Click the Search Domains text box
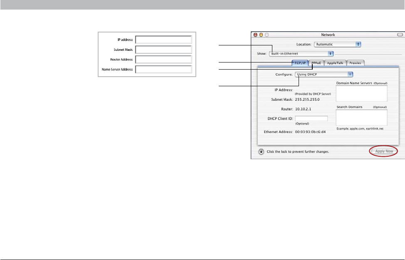This screenshot has width=405, height=260. (361, 117)
